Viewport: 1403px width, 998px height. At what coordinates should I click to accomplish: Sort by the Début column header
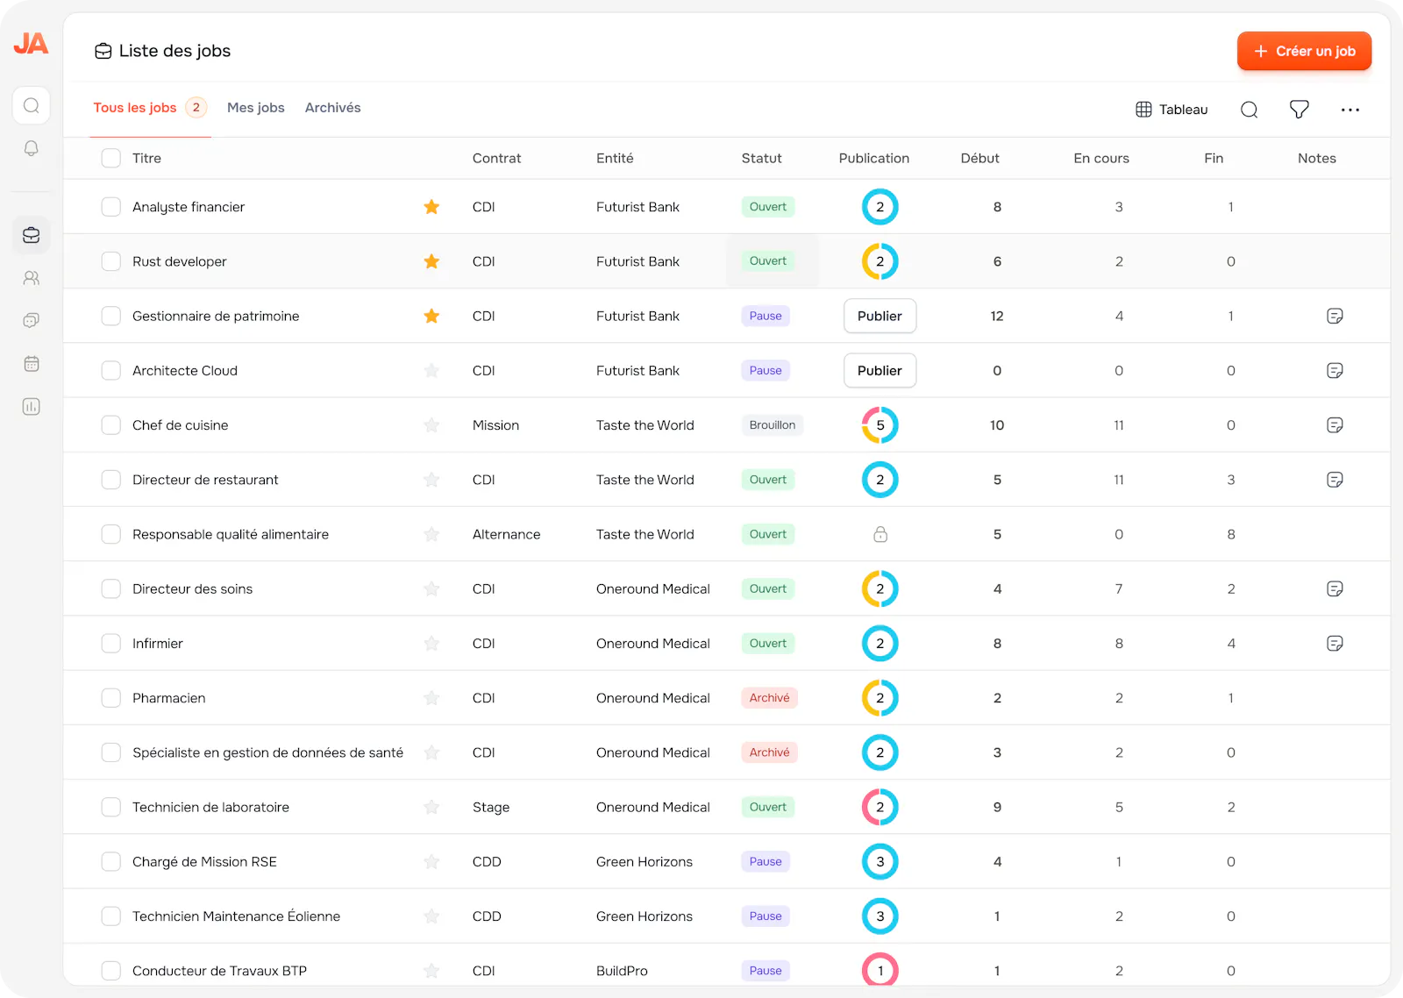coord(979,158)
